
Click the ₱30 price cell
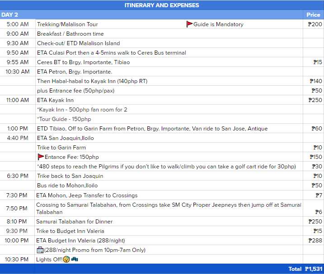314,167
